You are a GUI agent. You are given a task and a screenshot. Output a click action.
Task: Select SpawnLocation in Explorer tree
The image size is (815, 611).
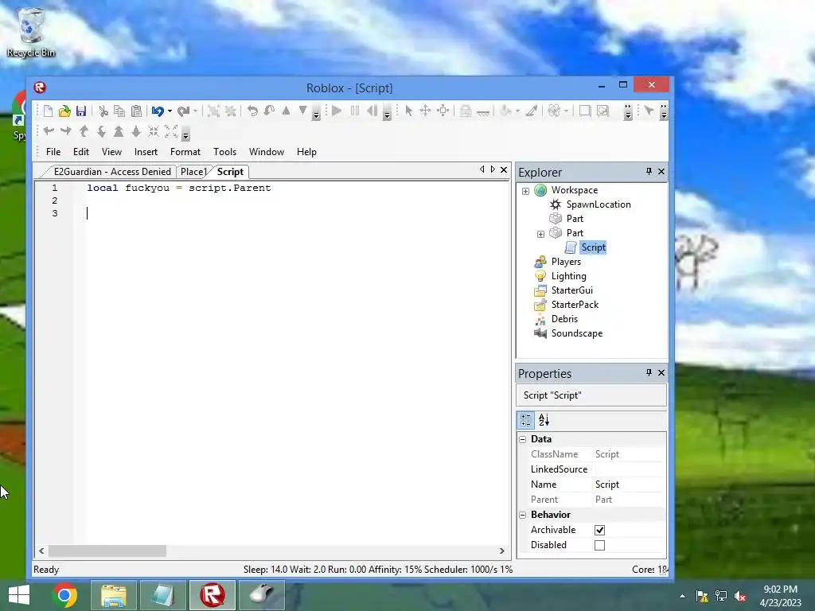tap(599, 204)
